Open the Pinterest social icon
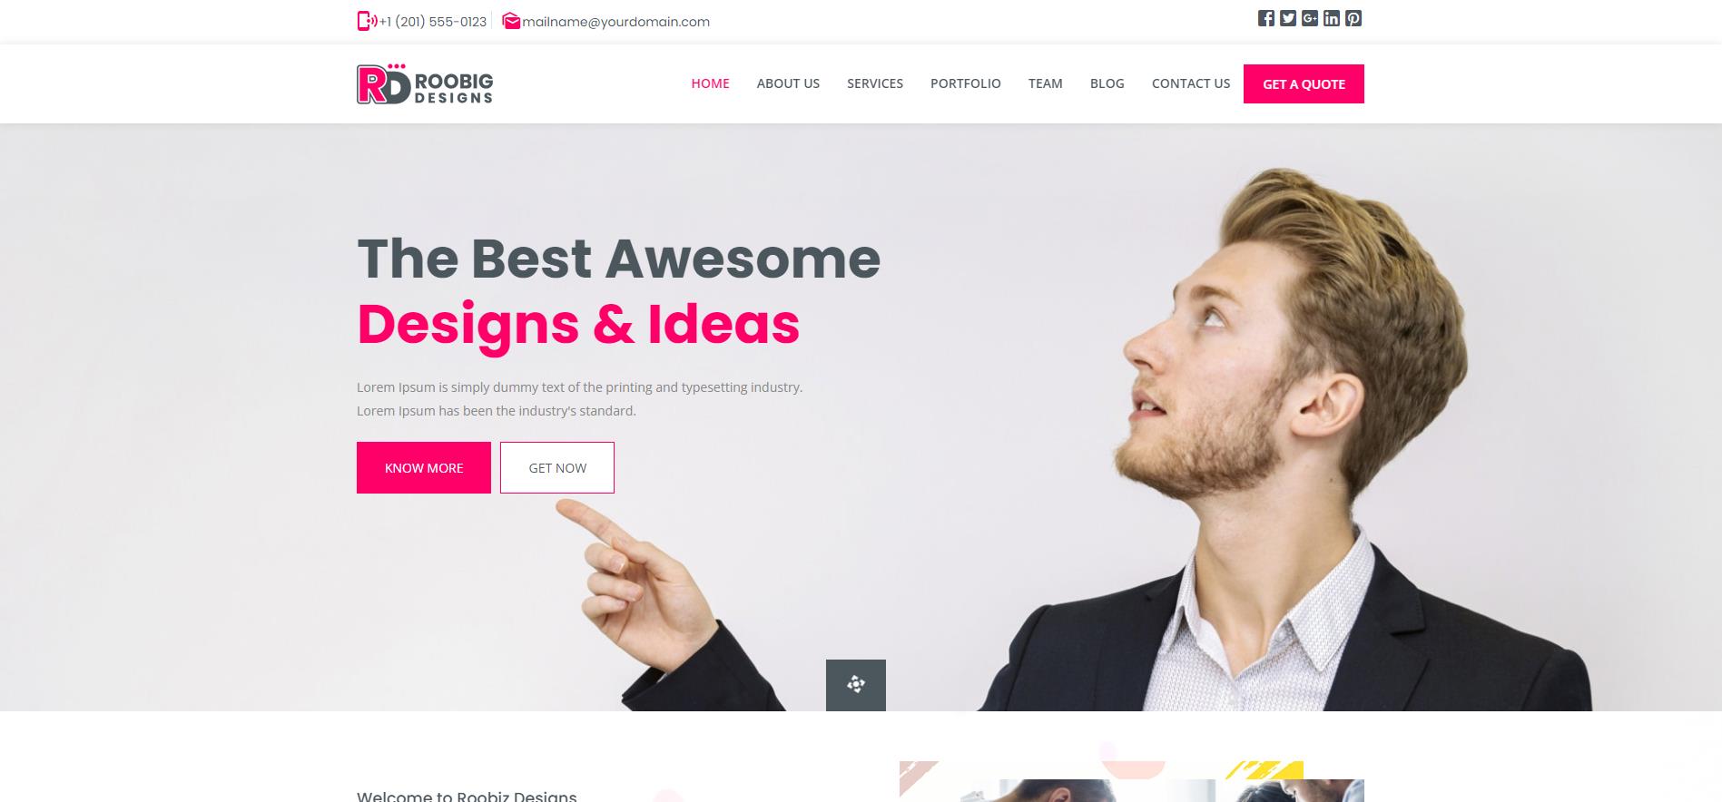This screenshot has width=1722, height=802. [x=1353, y=18]
